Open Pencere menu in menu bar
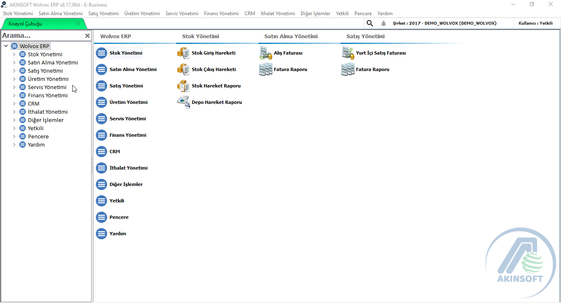 click(x=363, y=14)
